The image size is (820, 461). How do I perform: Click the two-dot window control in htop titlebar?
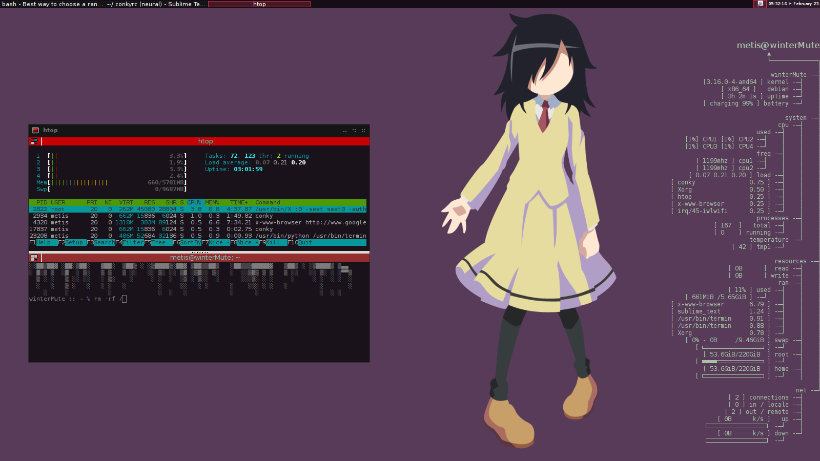point(345,131)
